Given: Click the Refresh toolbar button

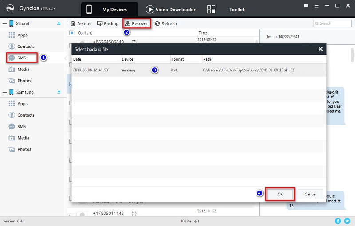Looking at the screenshot, I should (166, 23).
